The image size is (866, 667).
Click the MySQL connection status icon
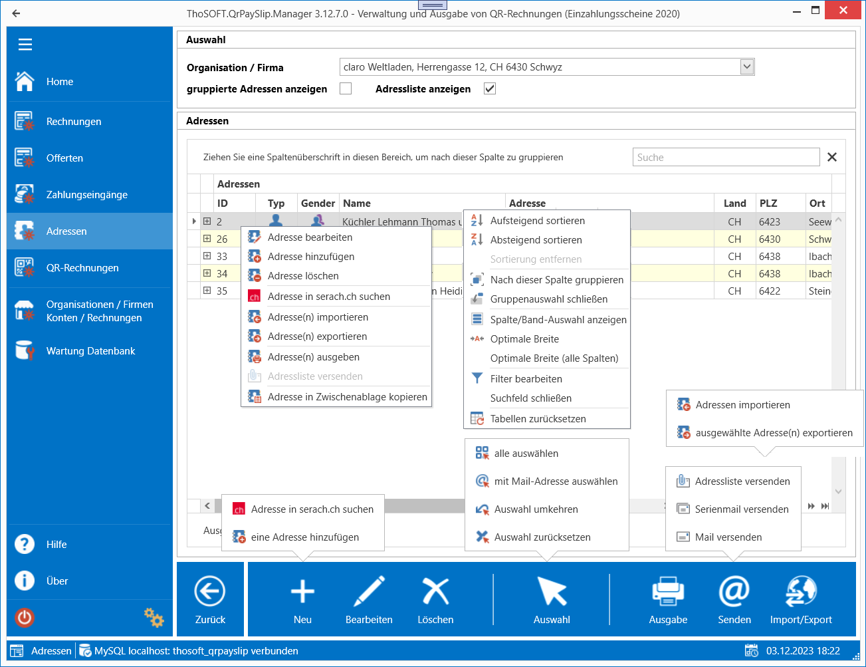click(85, 650)
